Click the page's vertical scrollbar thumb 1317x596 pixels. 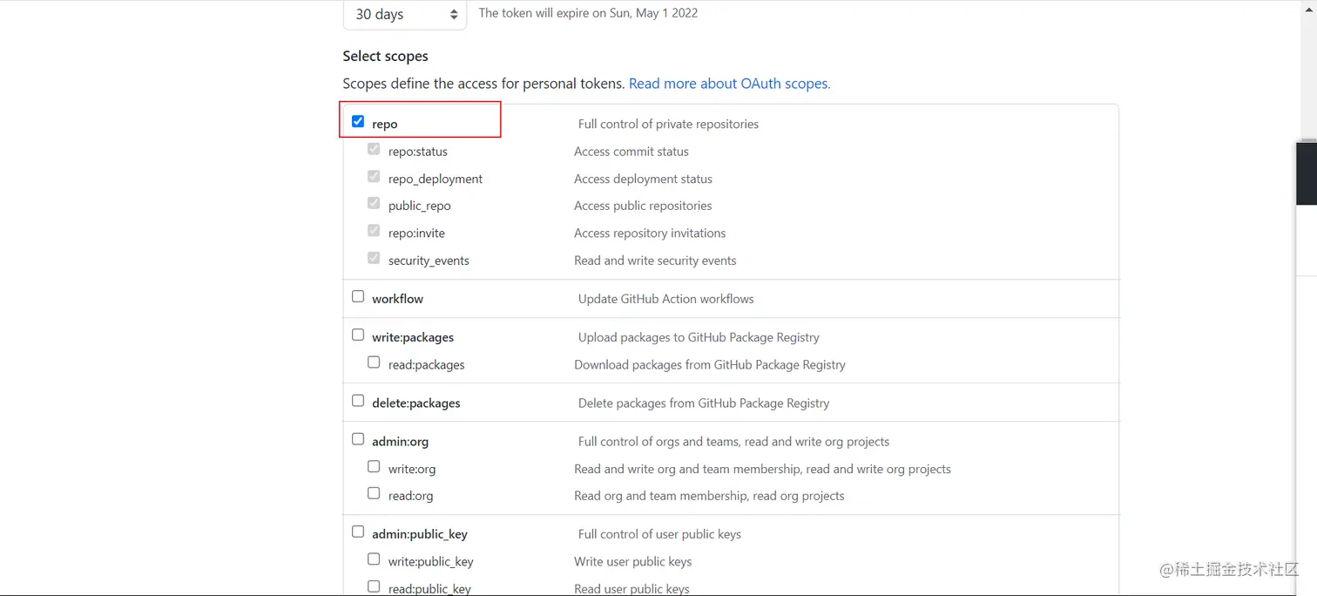(1306, 173)
